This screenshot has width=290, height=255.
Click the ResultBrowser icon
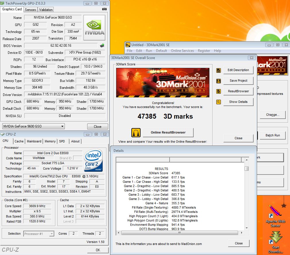[219, 91]
